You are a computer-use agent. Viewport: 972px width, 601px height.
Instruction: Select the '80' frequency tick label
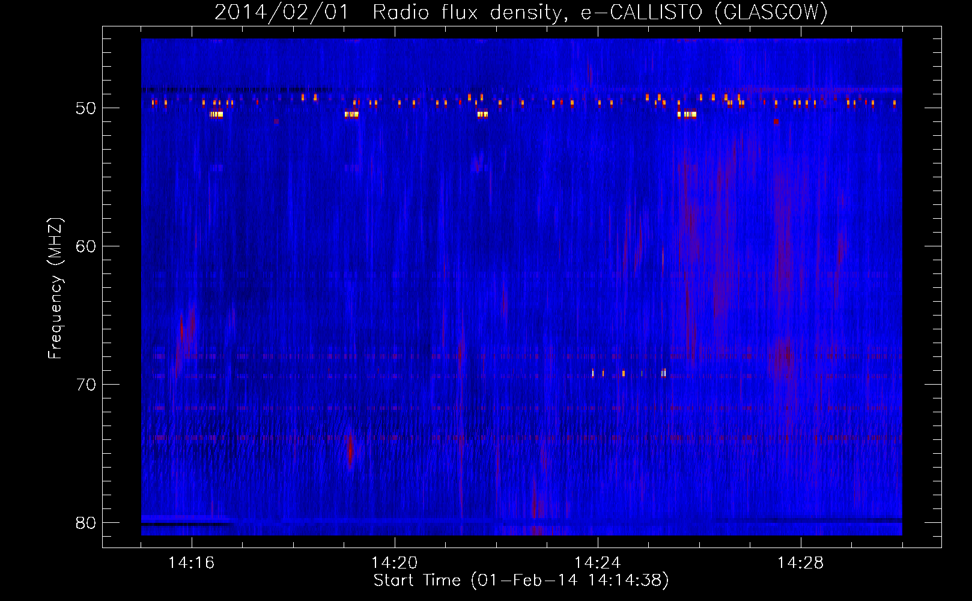[x=86, y=523]
